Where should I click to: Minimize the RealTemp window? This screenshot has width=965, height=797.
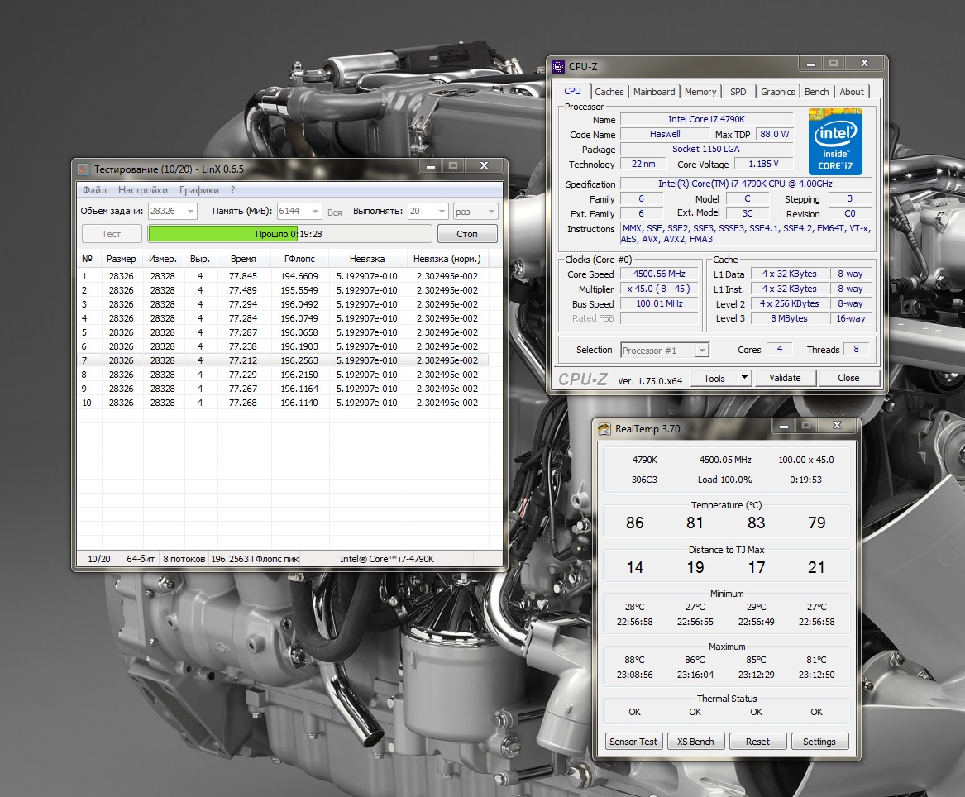click(783, 425)
